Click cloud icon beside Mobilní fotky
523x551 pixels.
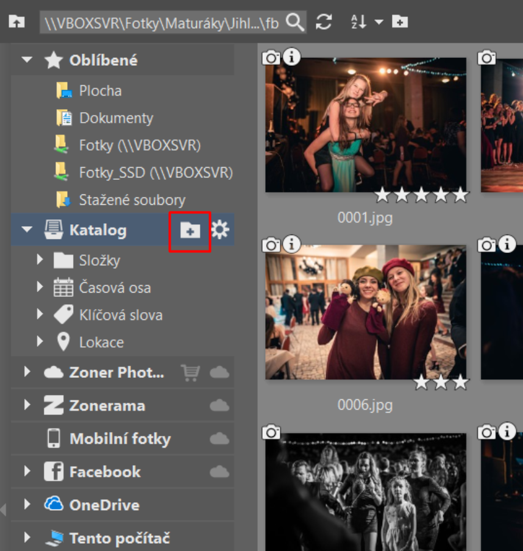(219, 439)
